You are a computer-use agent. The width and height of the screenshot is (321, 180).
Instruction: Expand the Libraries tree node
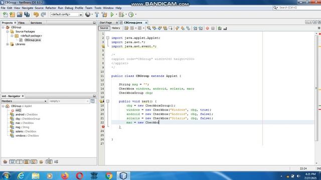point(8,44)
